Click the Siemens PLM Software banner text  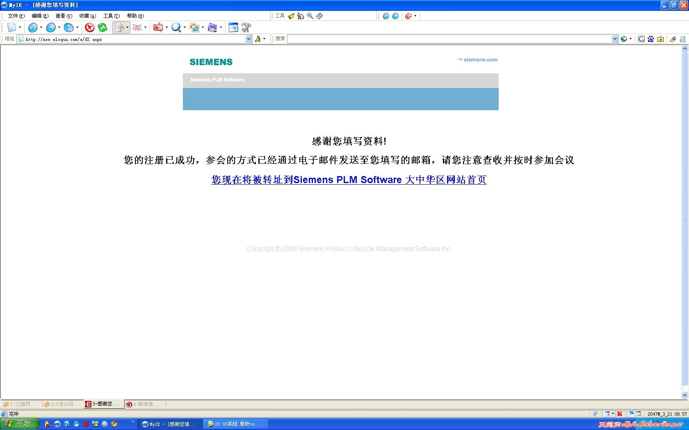[x=217, y=80]
